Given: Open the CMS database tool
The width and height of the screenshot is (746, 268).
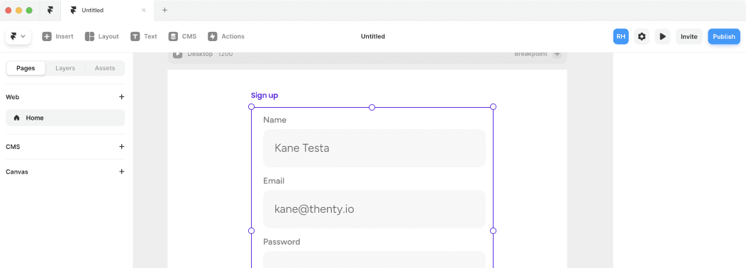Looking at the screenshot, I should 182,37.
